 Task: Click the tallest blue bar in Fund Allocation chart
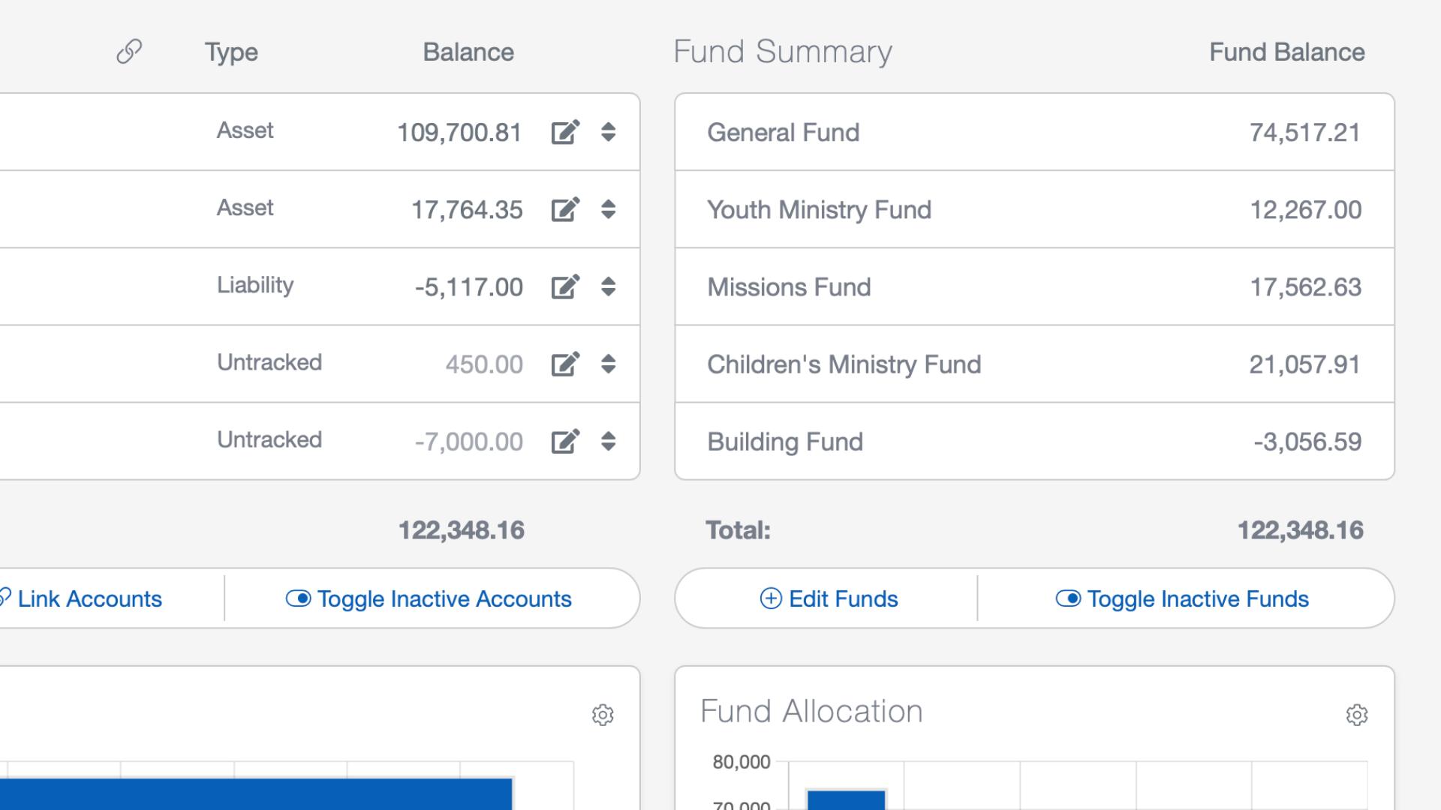pos(847,799)
